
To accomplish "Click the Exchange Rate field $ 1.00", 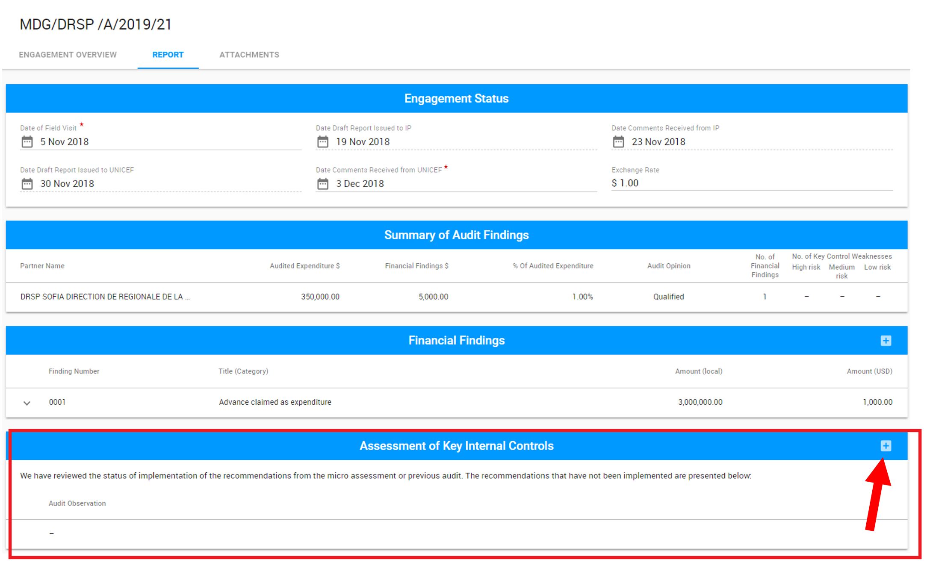I will 752,183.
